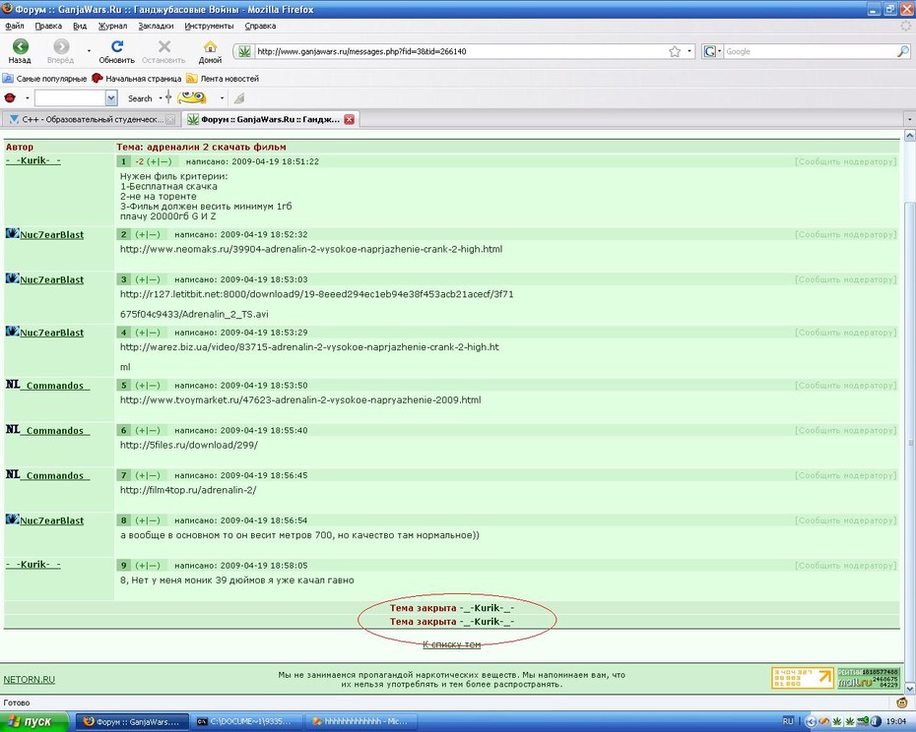This screenshot has height=732, width=916.
Task: Open the Справка menu
Action: tap(260, 26)
